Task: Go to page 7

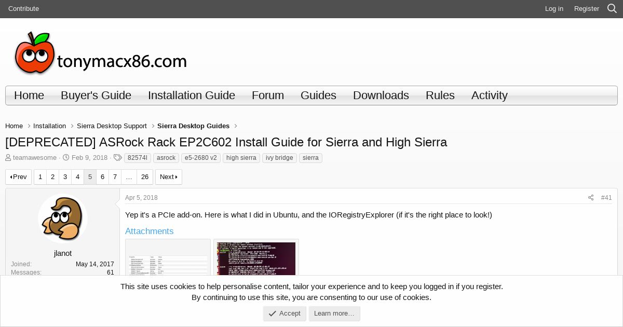Action: 115,177
